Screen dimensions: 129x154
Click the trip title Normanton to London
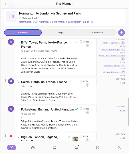pos(50,13)
